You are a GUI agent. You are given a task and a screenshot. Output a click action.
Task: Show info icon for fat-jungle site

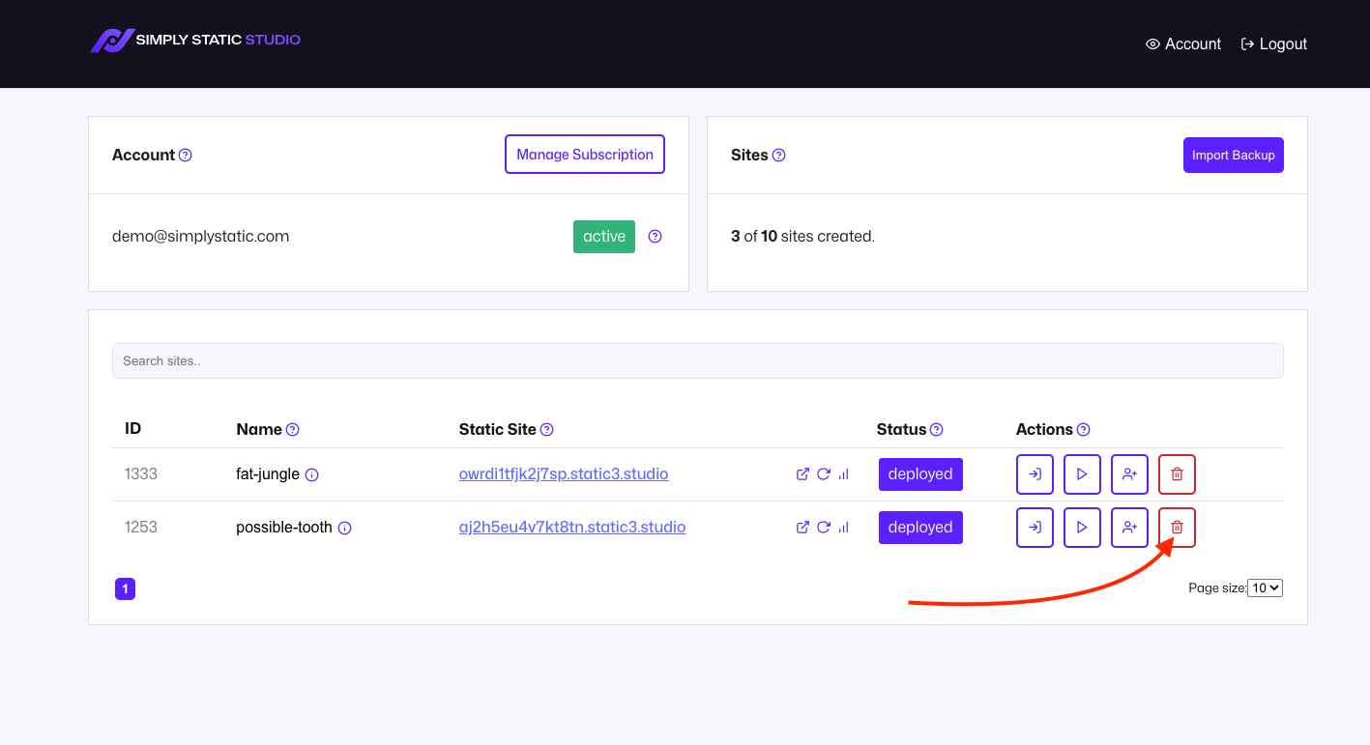click(312, 475)
